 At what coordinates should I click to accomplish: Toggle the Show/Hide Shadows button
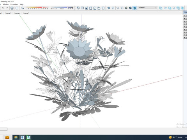click(23, 8)
